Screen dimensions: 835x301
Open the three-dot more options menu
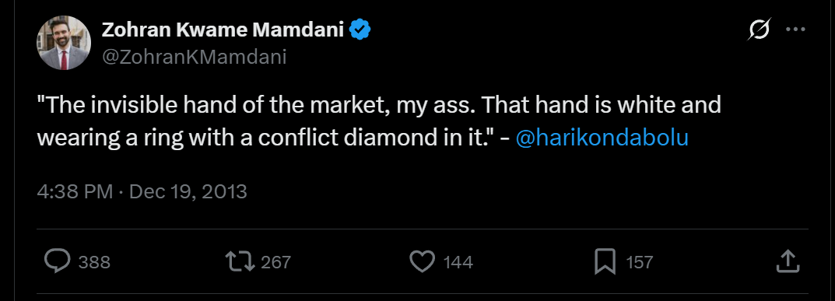[x=795, y=30]
